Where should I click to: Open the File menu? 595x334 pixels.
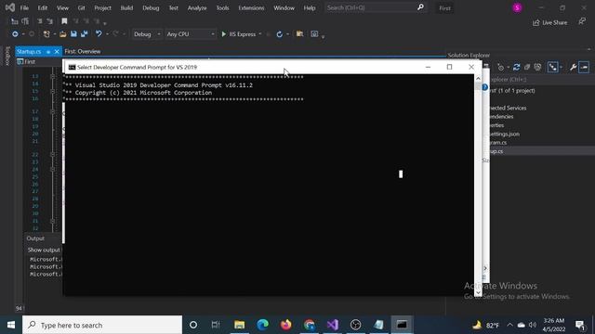[24, 8]
